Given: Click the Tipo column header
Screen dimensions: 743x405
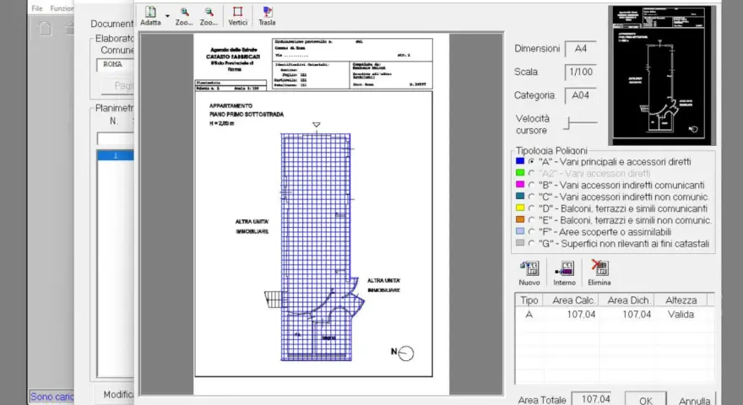Looking at the screenshot, I should [529, 300].
